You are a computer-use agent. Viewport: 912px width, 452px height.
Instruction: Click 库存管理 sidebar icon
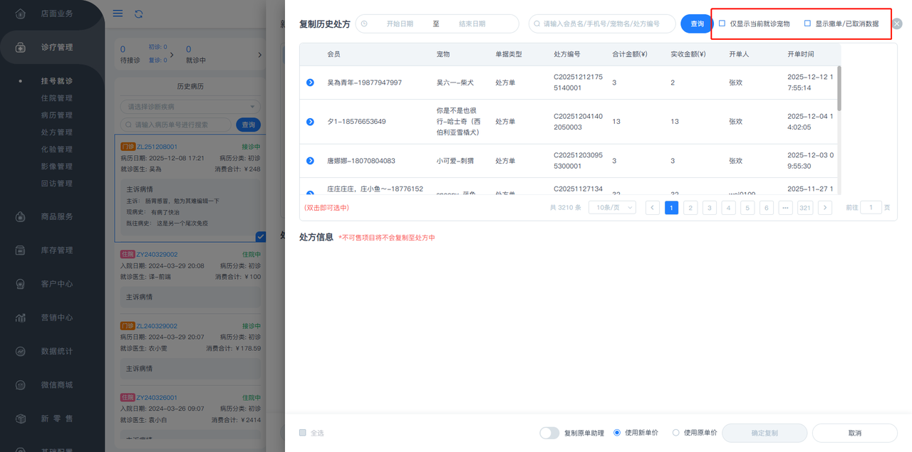[x=21, y=250]
